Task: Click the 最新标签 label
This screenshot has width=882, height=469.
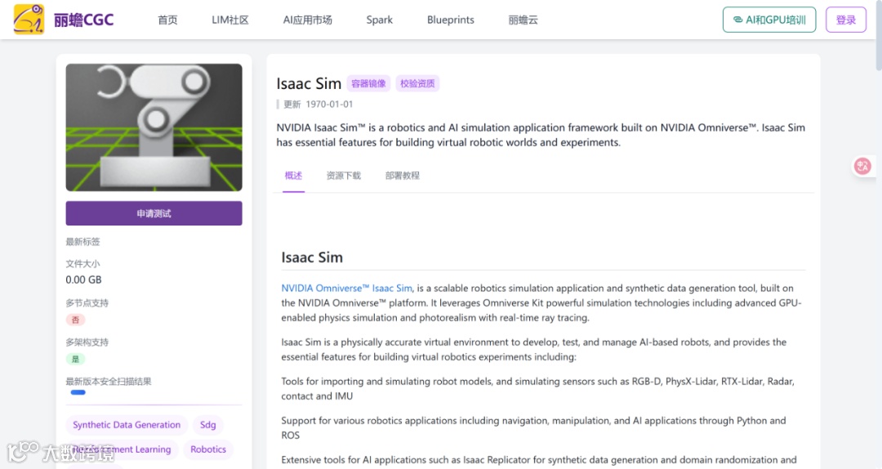Action: pyautogui.click(x=82, y=242)
